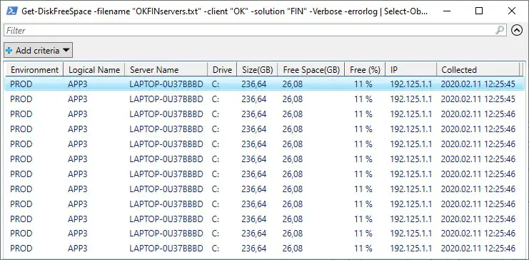
Task: Sort by the Size(GB) column header
Action: click(258, 70)
